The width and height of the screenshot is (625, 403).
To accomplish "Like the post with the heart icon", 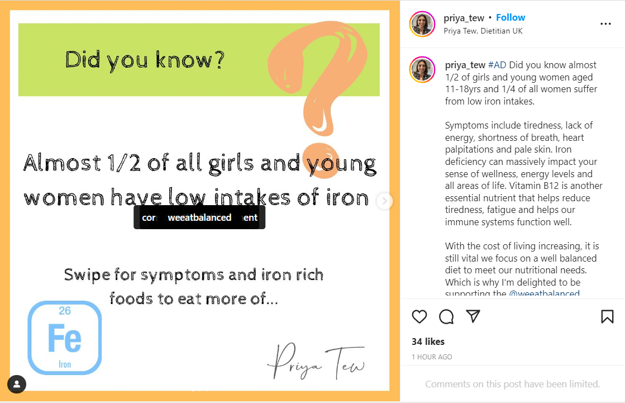I will click(419, 317).
